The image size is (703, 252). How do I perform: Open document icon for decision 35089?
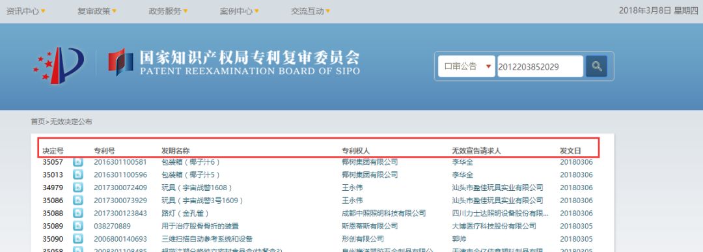(78, 226)
